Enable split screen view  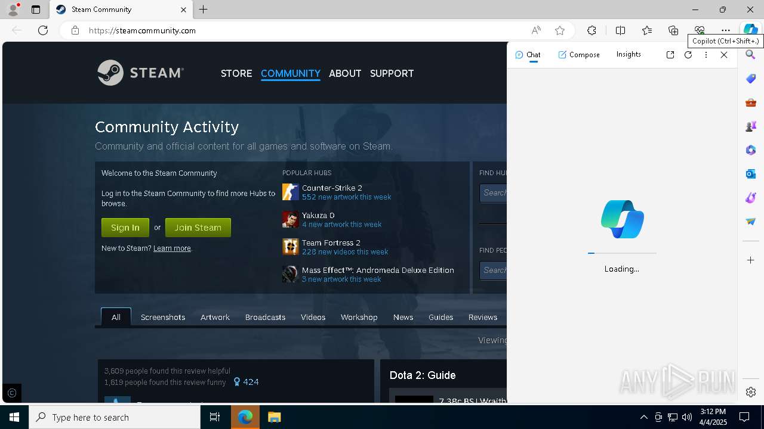click(620, 30)
